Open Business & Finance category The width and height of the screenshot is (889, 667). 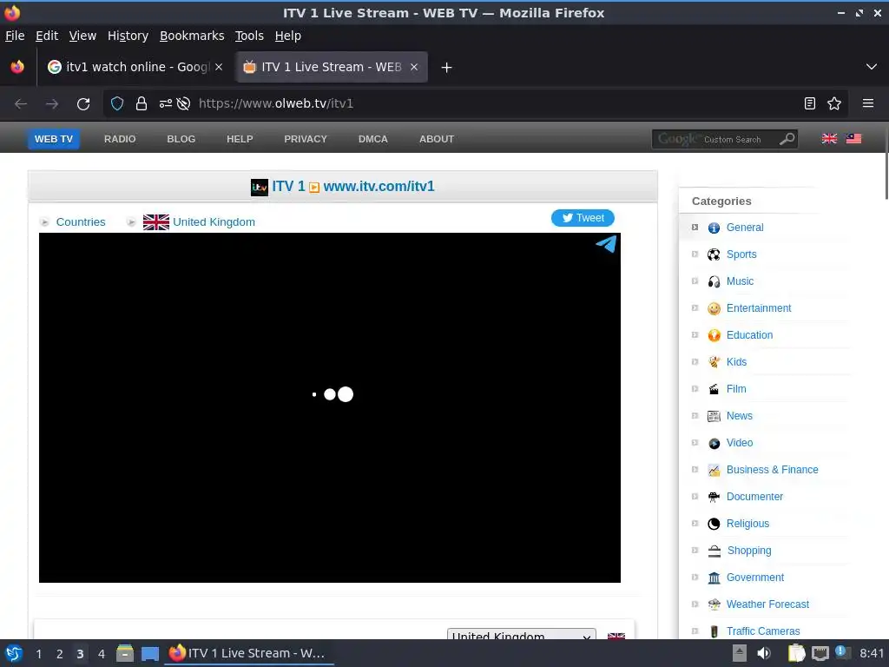pyautogui.click(x=772, y=470)
